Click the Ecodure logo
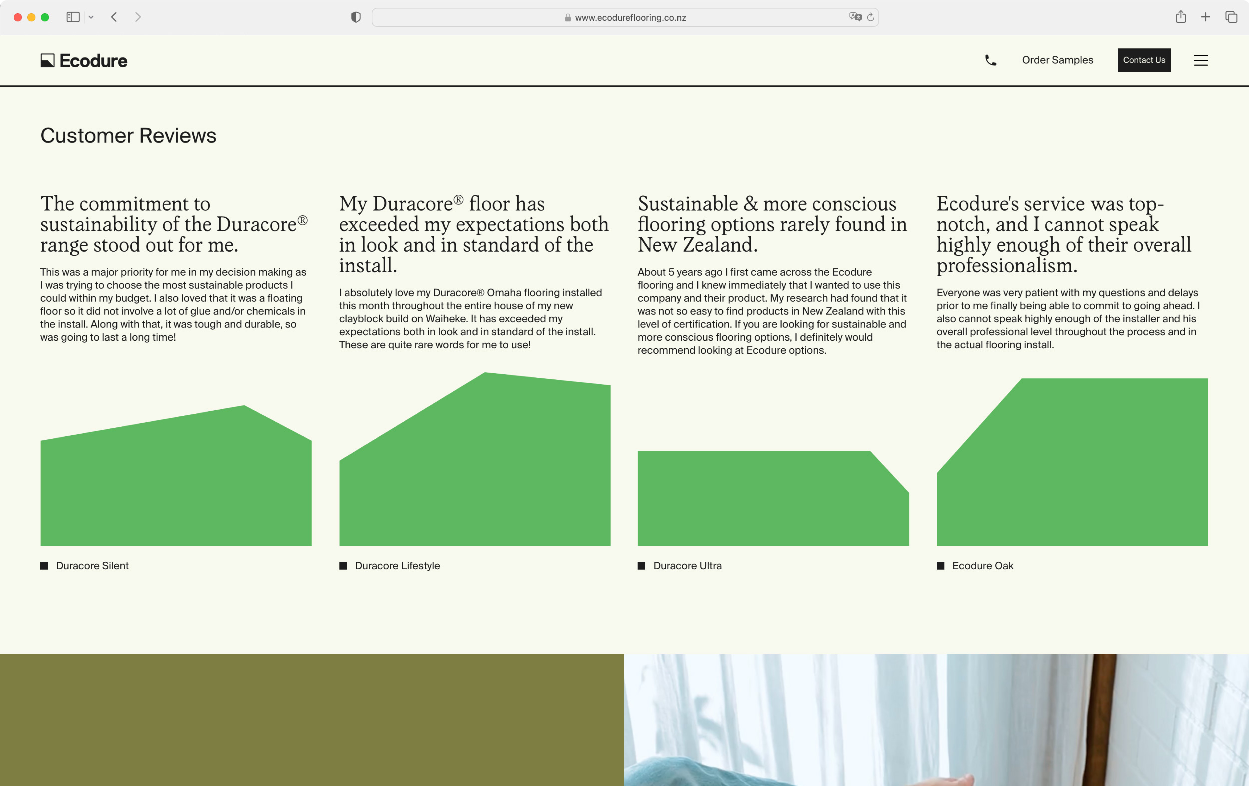Image resolution: width=1249 pixels, height=786 pixels. [x=84, y=60]
